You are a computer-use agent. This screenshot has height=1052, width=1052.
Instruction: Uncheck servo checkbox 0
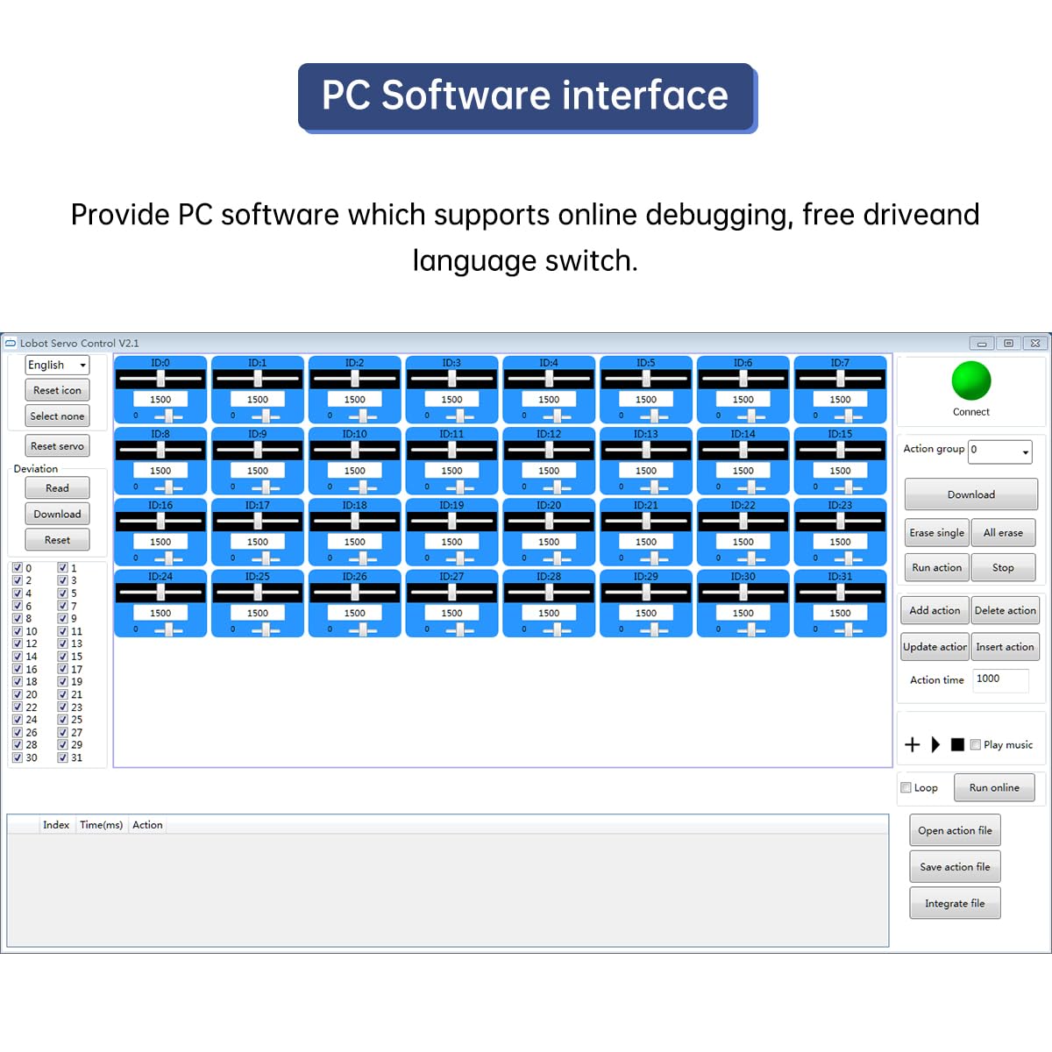17,568
